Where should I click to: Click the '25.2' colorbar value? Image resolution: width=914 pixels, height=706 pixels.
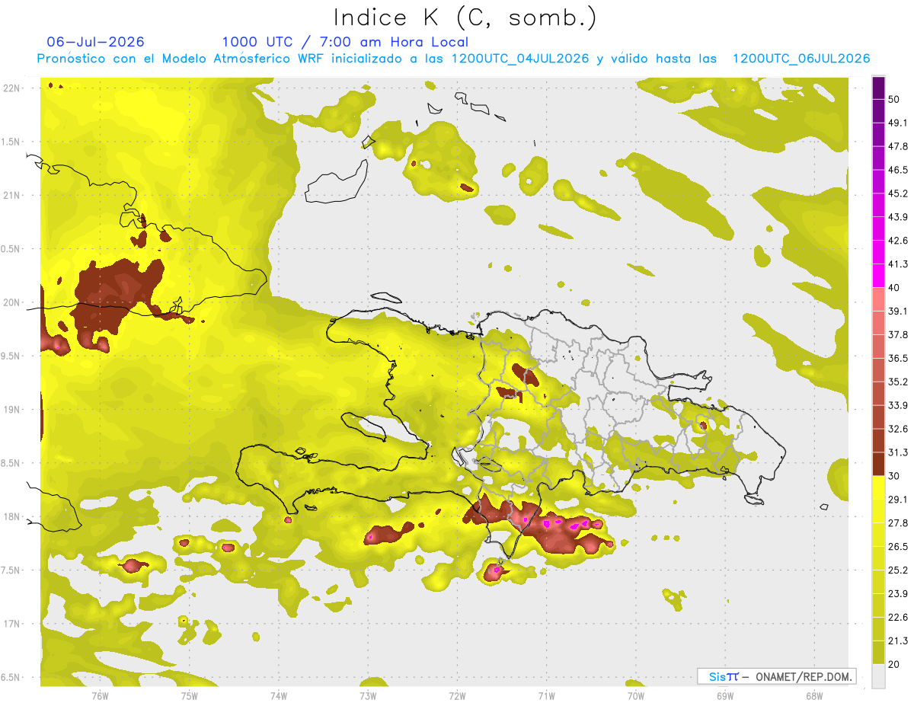point(898,570)
